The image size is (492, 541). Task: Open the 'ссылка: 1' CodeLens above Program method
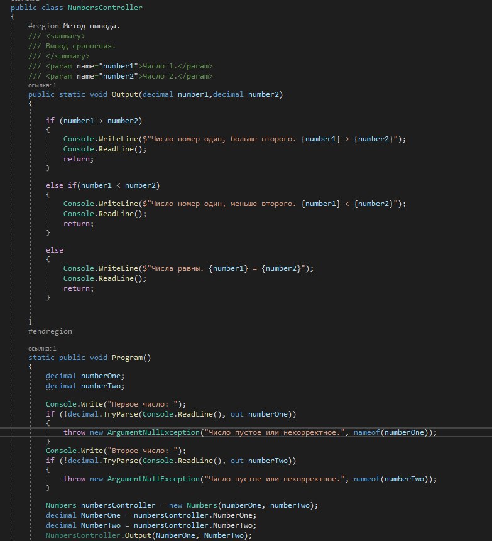point(42,349)
